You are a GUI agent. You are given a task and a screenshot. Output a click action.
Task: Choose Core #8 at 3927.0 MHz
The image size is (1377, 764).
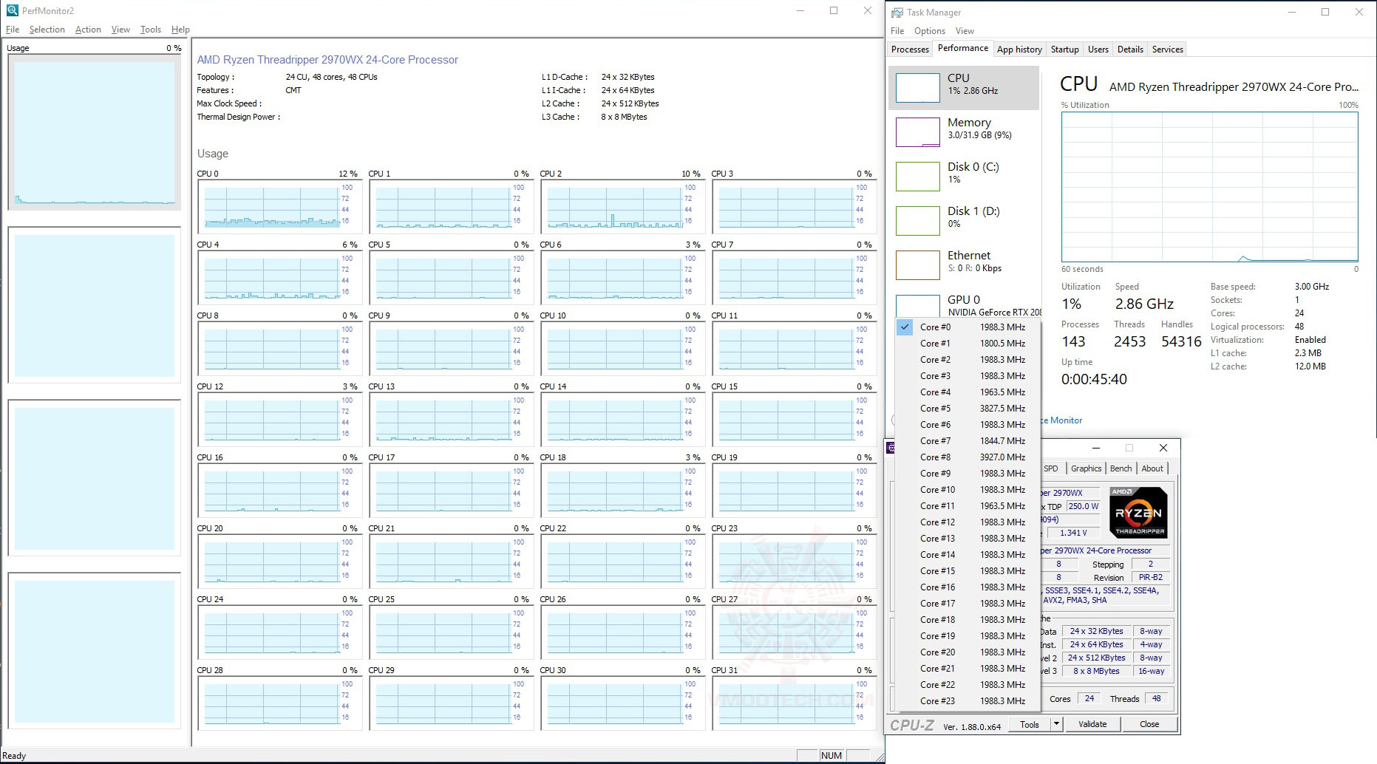click(x=967, y=457)
